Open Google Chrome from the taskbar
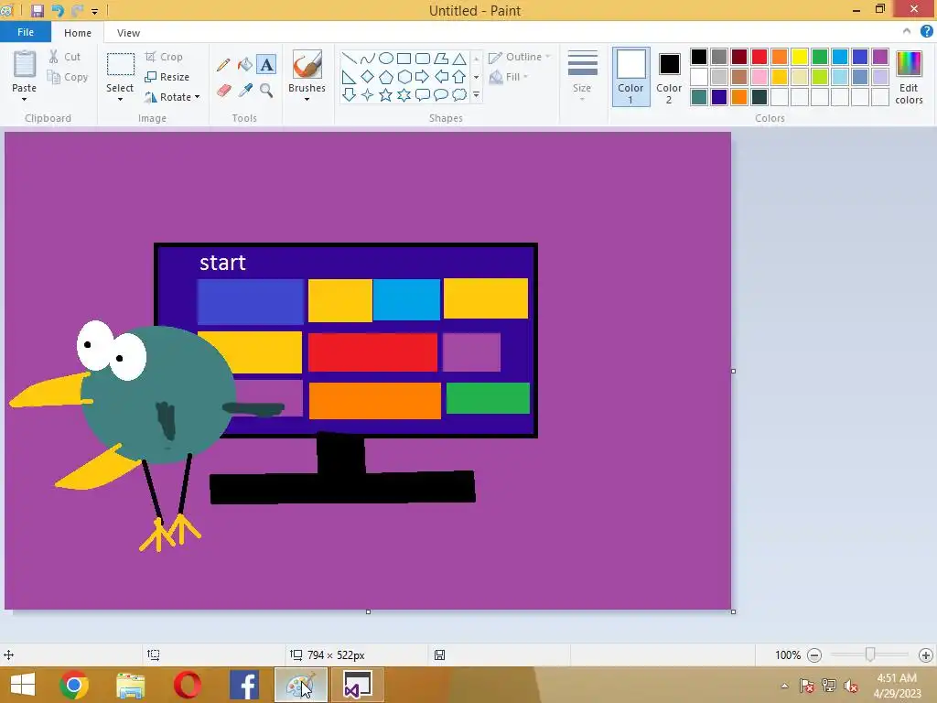The image size is (937, 703). 74,685
